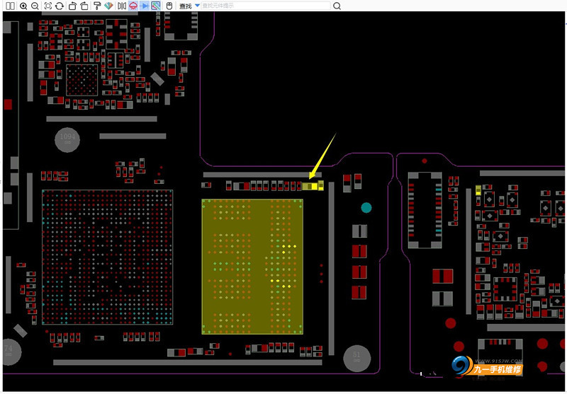567x394 pixels.
Task: Click the search magnifier button
Action: [337, 6]
